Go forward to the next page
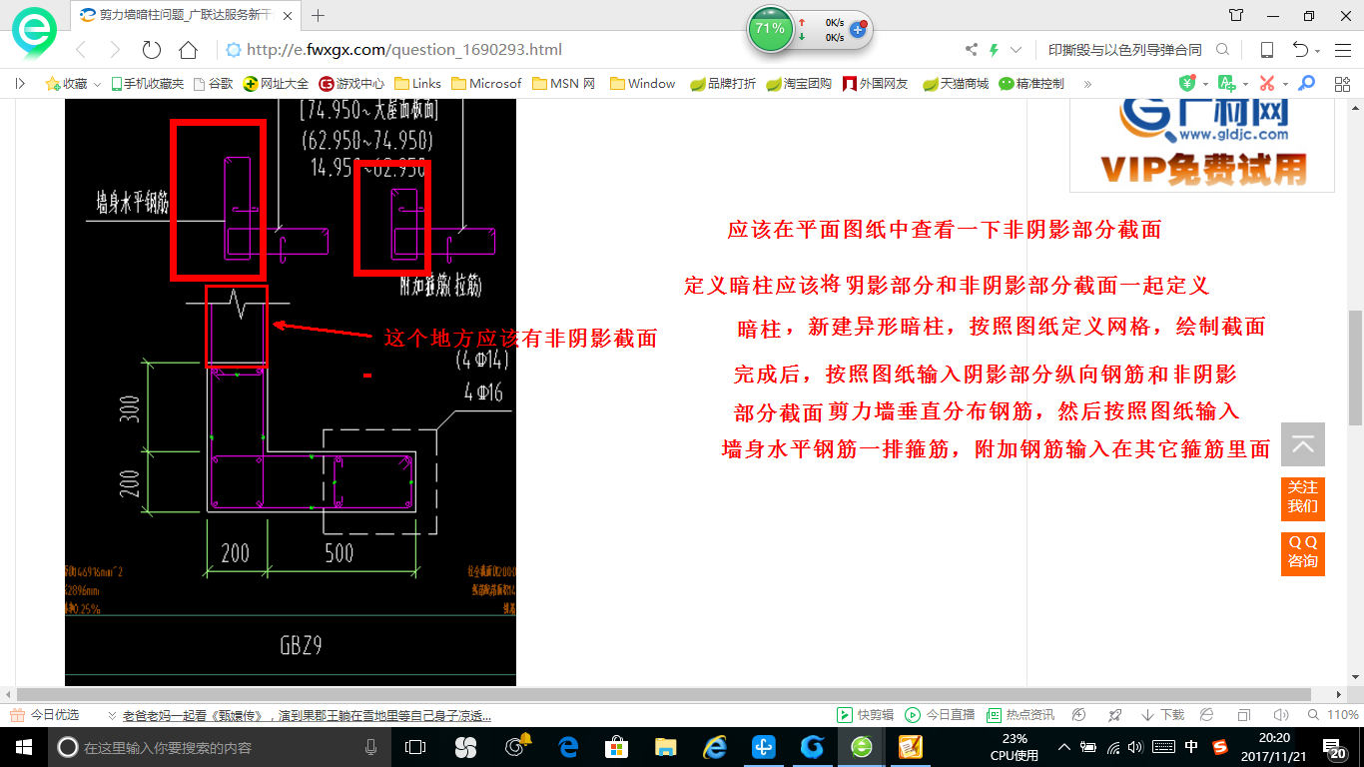This screenshot has height=767, width=1364. (115, 50)
